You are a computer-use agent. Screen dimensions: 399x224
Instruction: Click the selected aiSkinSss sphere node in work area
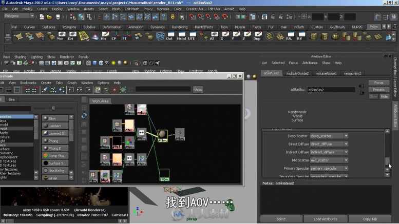click(x=163, y=136)
